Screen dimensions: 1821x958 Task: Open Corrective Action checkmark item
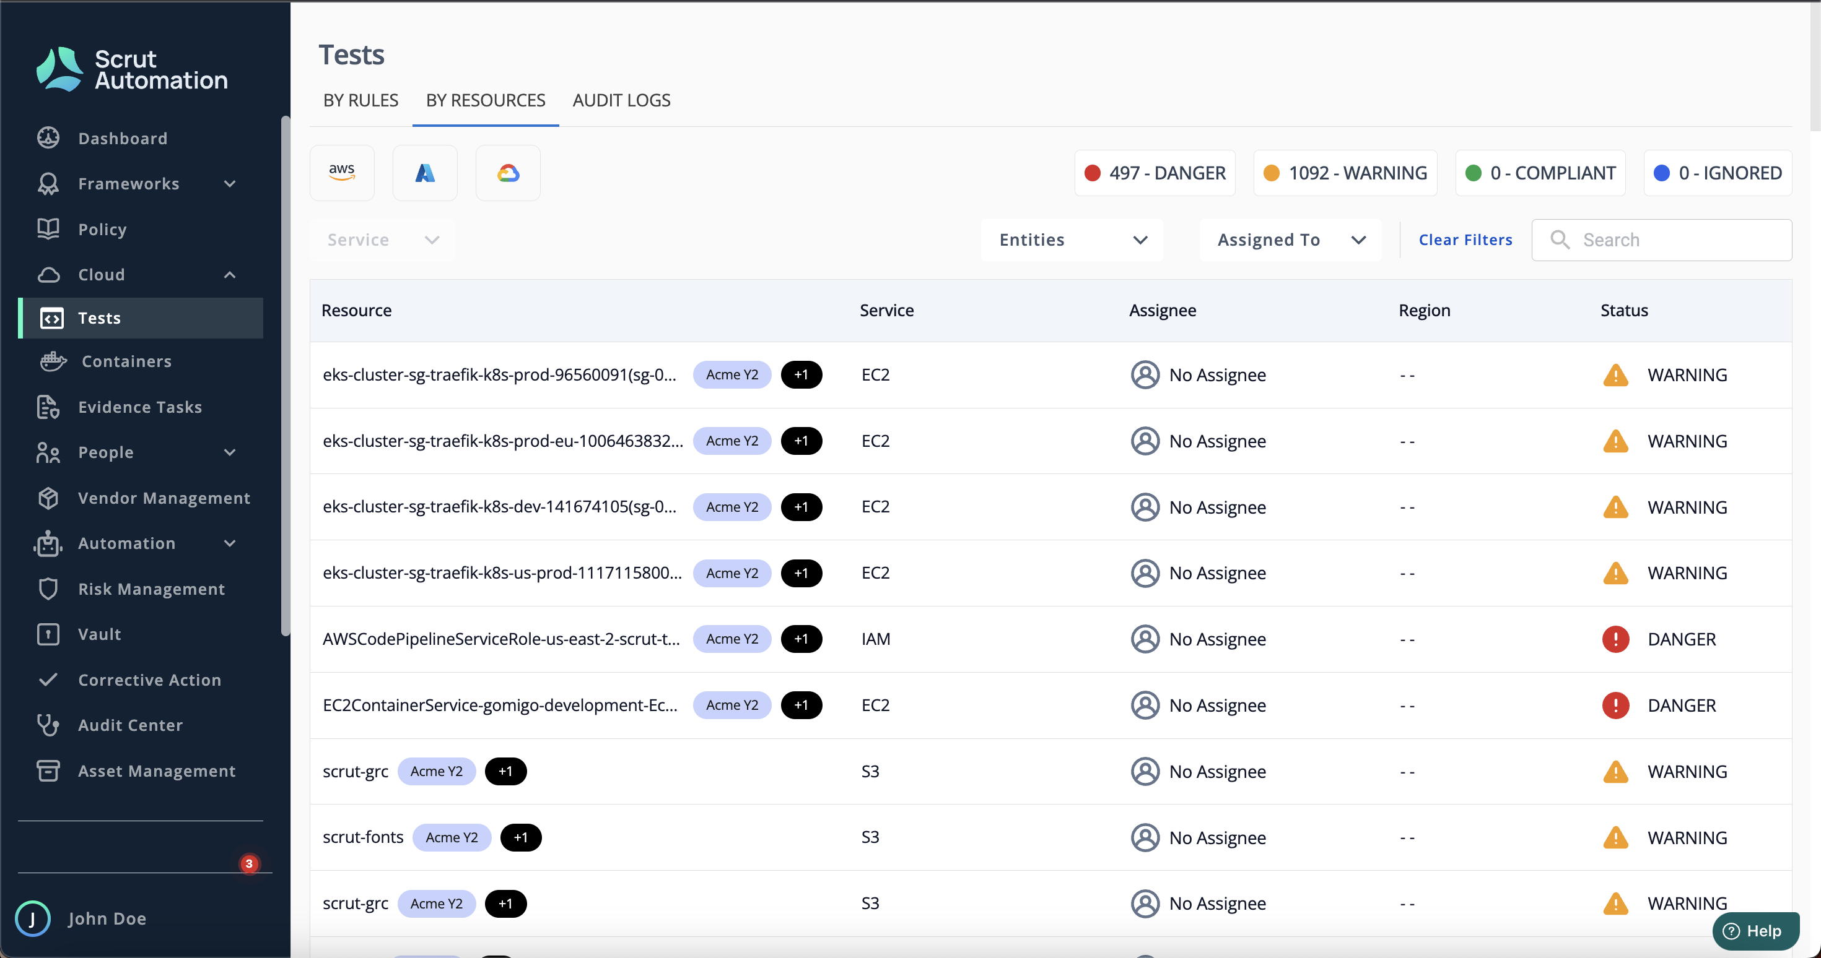click(150, 680)
